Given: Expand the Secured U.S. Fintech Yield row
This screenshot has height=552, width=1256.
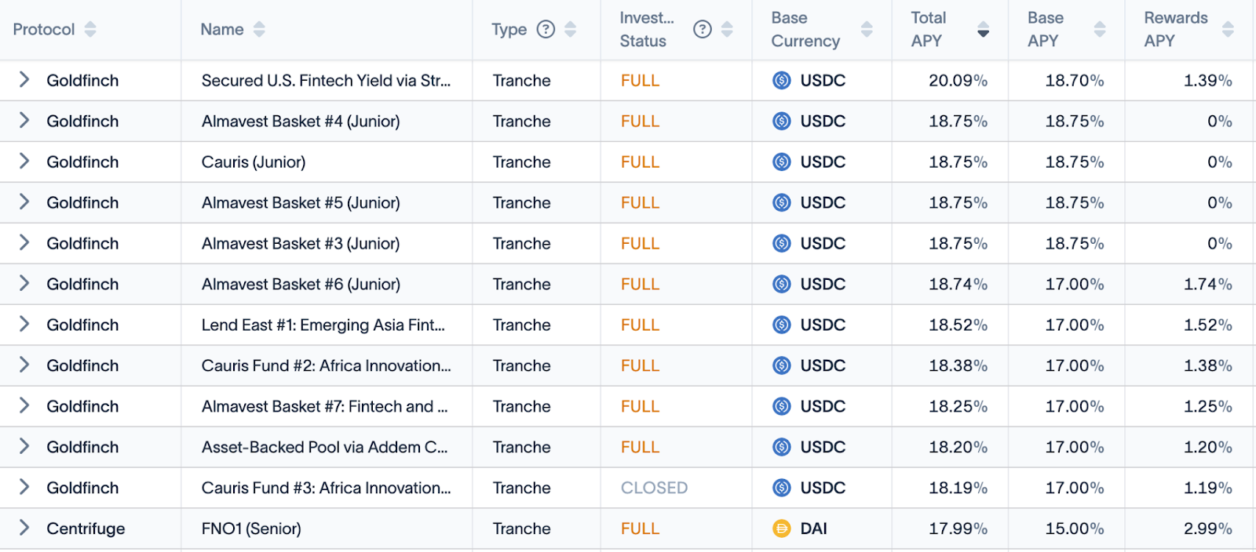Looking at the screenshot, I should point(24,80).
